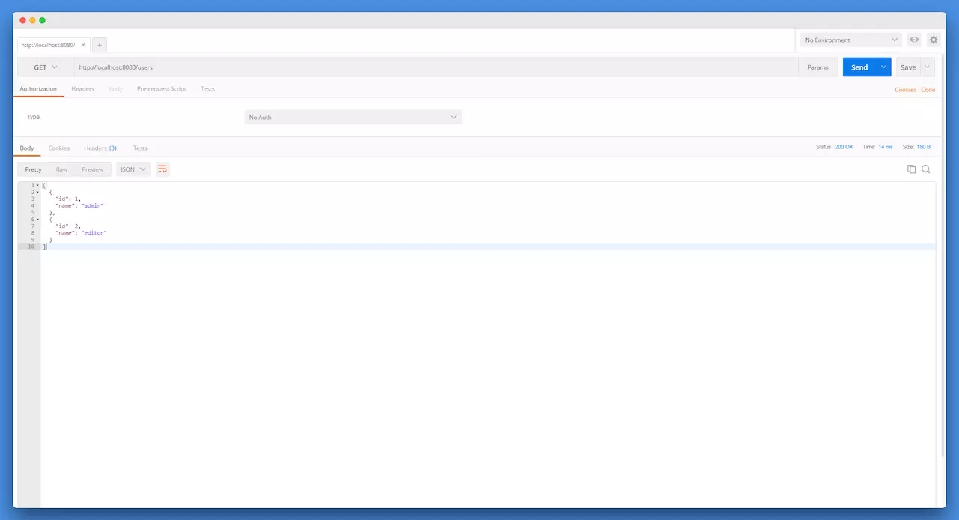Click the request Body tab
The height and width of the screenshot is (520, 959).
(115, 88)
